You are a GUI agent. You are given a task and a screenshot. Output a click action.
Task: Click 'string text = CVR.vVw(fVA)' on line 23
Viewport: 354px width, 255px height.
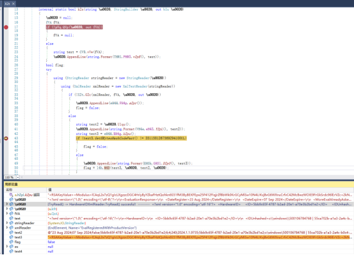(x=79, y=52)
